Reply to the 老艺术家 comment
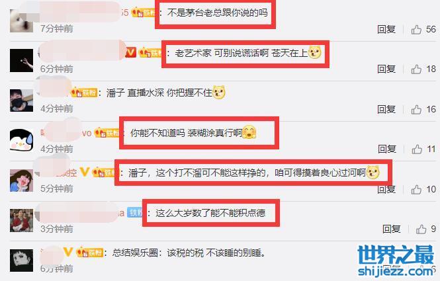Screen dimensions: 440x281 [x=386, y=69]
